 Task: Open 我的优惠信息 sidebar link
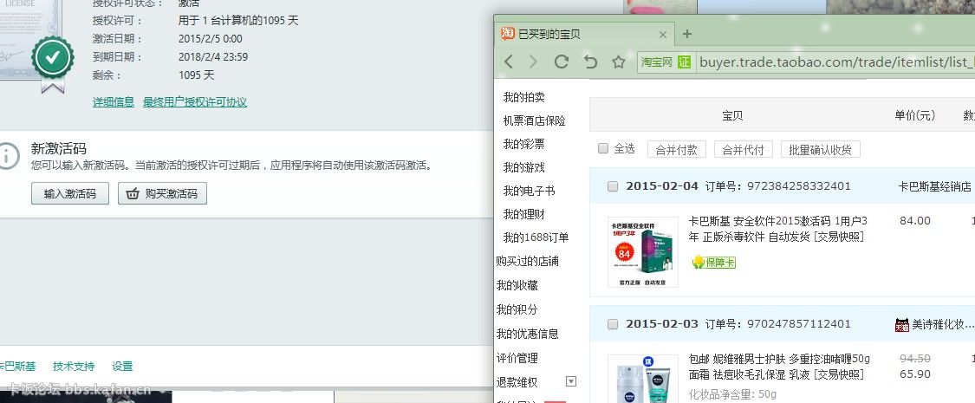[x=527, y=334]
